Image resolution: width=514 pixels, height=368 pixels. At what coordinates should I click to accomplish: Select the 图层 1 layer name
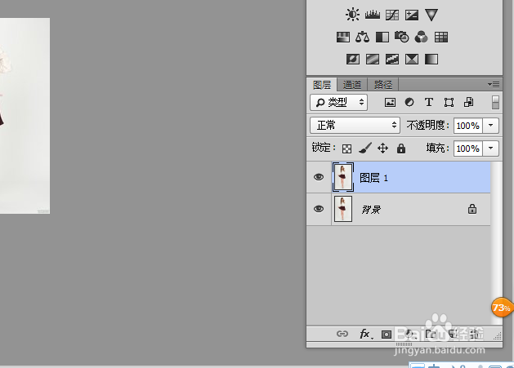coord(373,178)
